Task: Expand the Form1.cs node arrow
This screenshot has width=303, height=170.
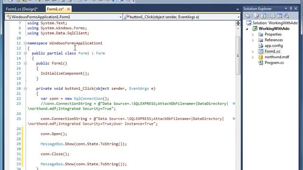Action: pos(253,51)
